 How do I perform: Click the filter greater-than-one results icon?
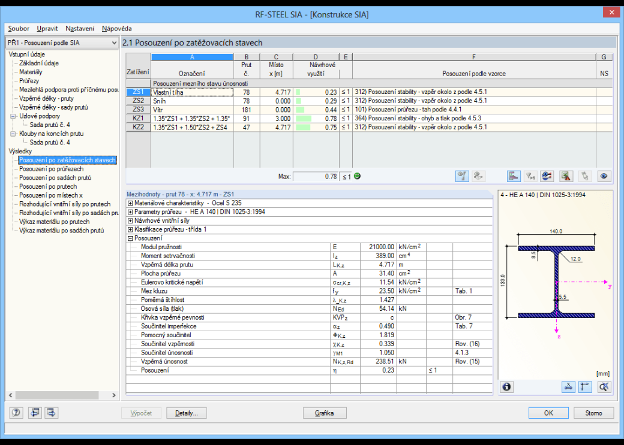tap(530, 176)
